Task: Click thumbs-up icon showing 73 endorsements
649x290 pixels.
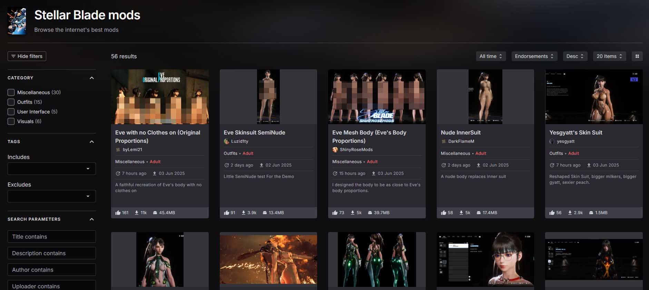Action: (335, 213)
